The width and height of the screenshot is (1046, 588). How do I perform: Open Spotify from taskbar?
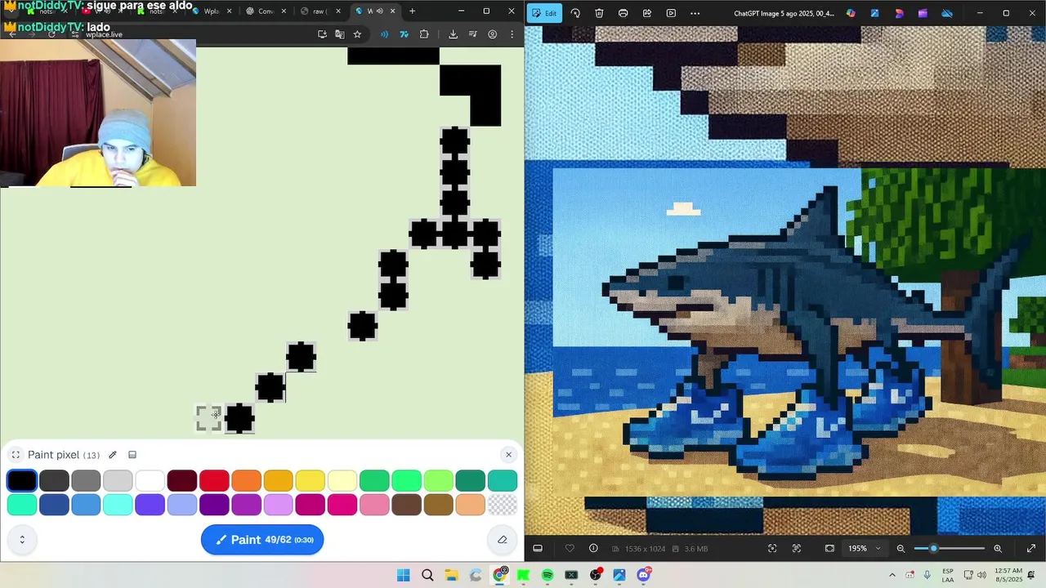tap(548, 576)
